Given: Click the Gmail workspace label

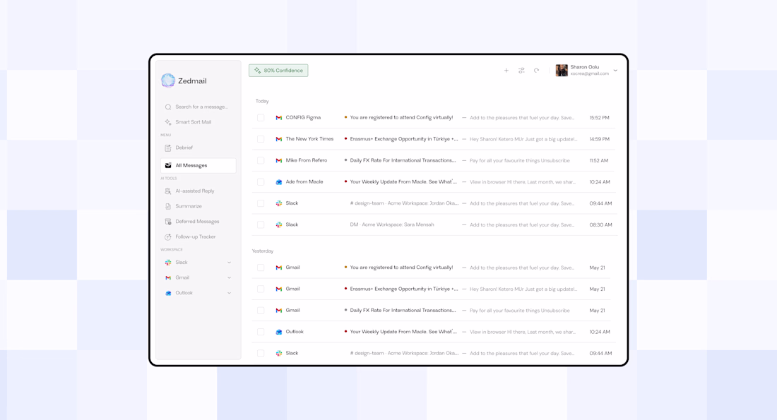Looking at the screenshot, I should [x=182, y=278].
